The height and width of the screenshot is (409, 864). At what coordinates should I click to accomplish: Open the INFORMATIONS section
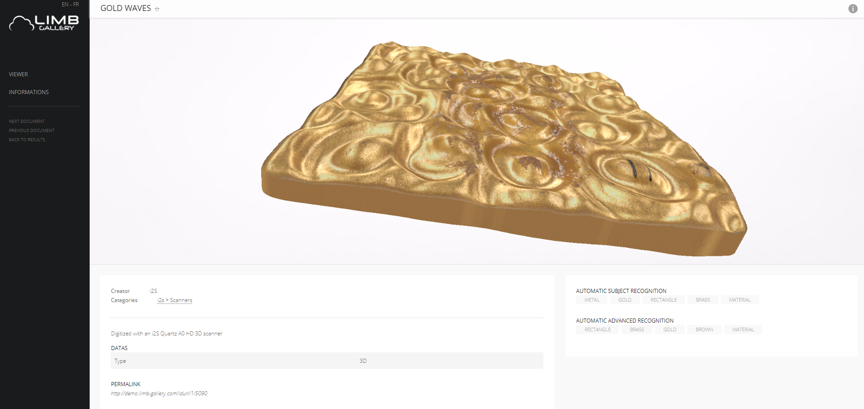[29, 92]
